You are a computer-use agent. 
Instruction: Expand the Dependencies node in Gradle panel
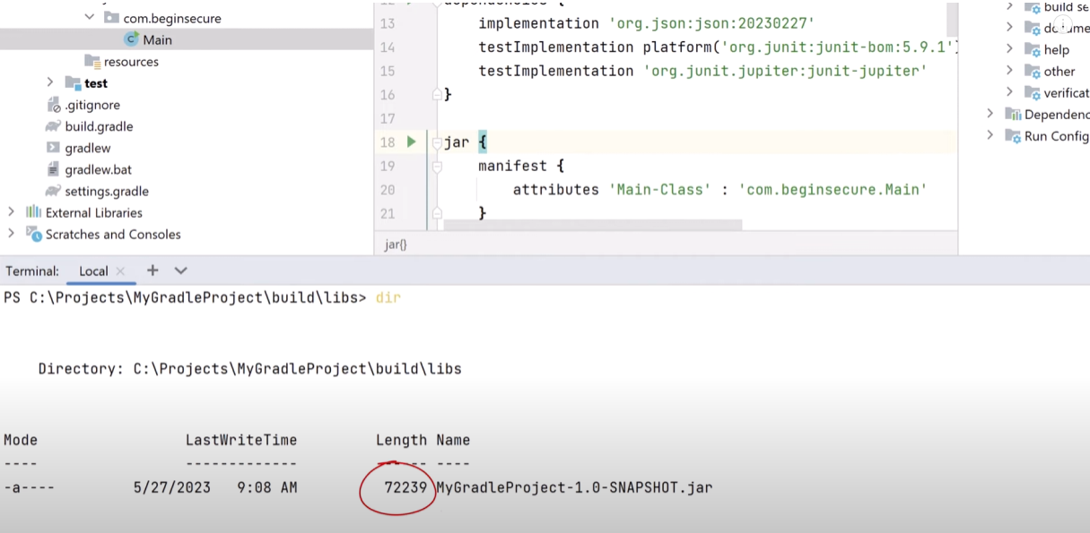point(990,114)
